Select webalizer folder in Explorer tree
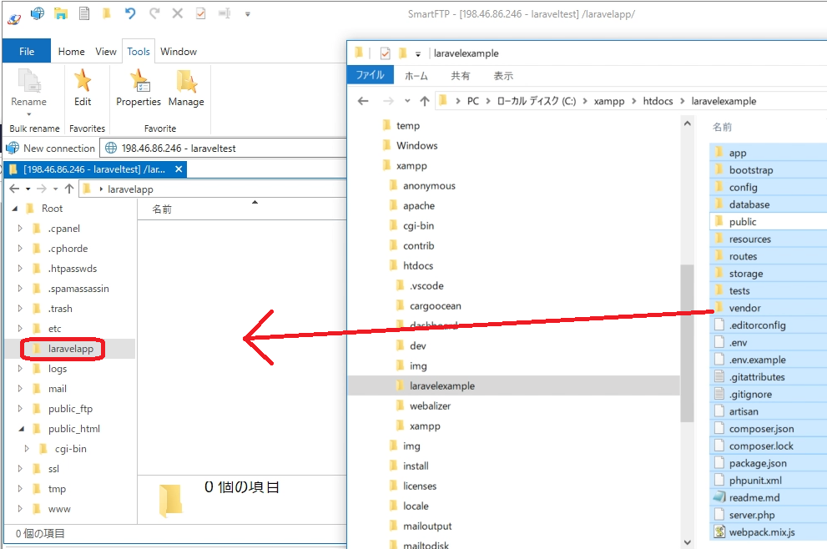This screenshot has height=549, width=827. pyautogui.click(x=430, y=405)
